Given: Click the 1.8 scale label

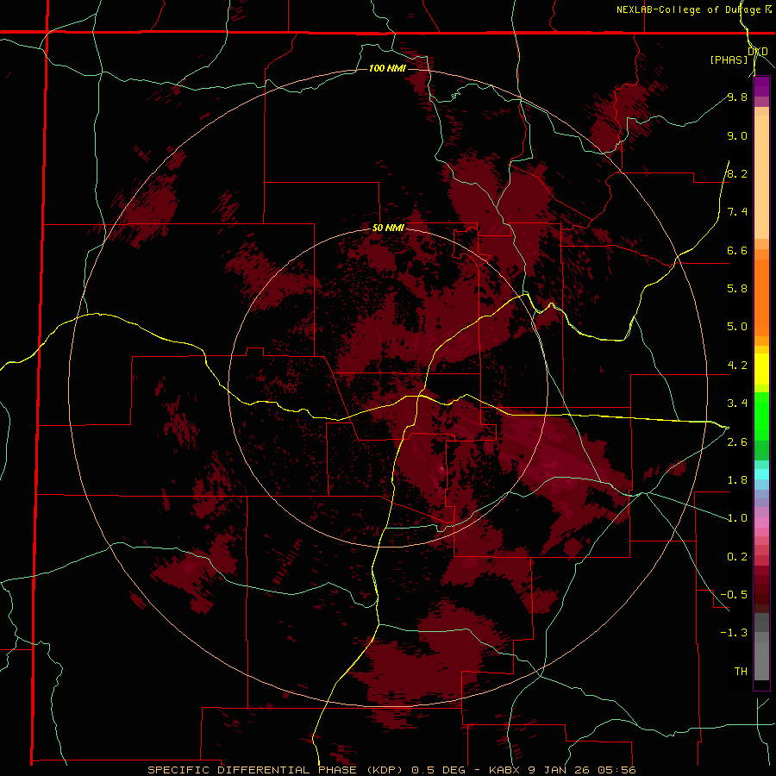Looking at the screenshot, I should coord(737,480).
